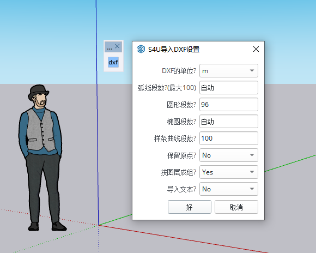
Task: Click the floating toolbar title dots
Action: tap(110, 49)
